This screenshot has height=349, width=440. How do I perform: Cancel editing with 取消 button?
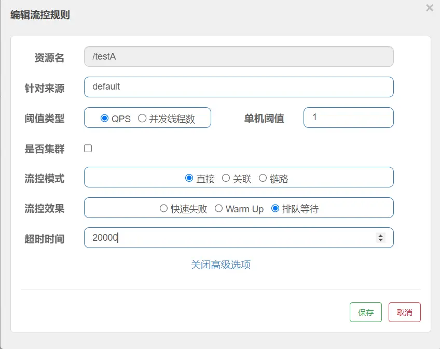pos(405,312)
